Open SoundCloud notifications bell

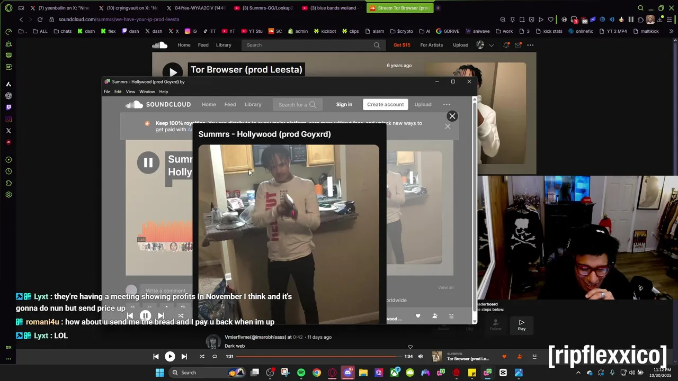click(x=506, y=45)
